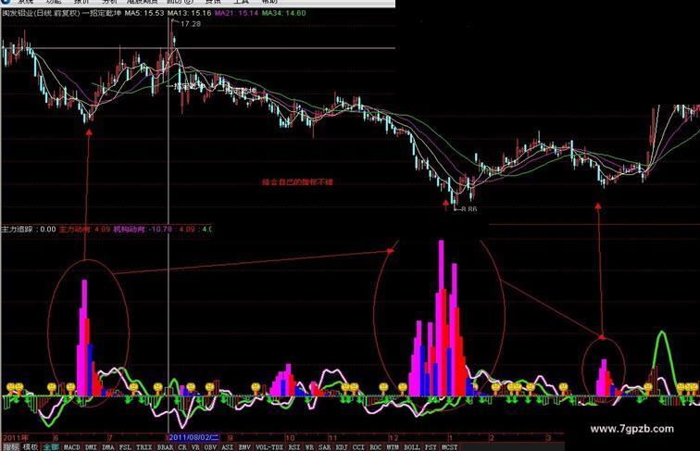The image size is (700, 451).
Task: Switch to the TRIX indicator tab
Action: tap(144, 447)
